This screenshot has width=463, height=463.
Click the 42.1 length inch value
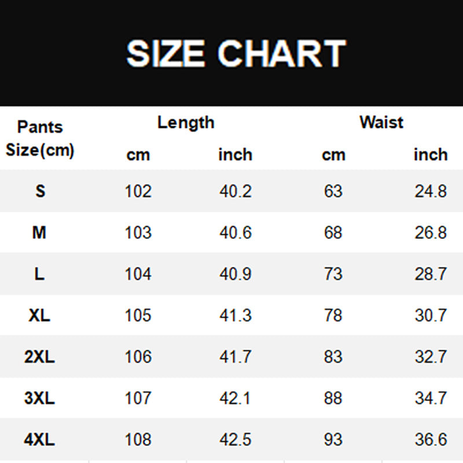coord(236,398)
